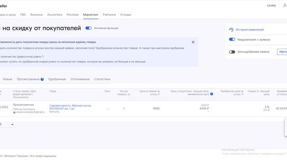Switch to Просмотренные requests tab
This screenshot has width=287, height=161.
pos(28,79)
